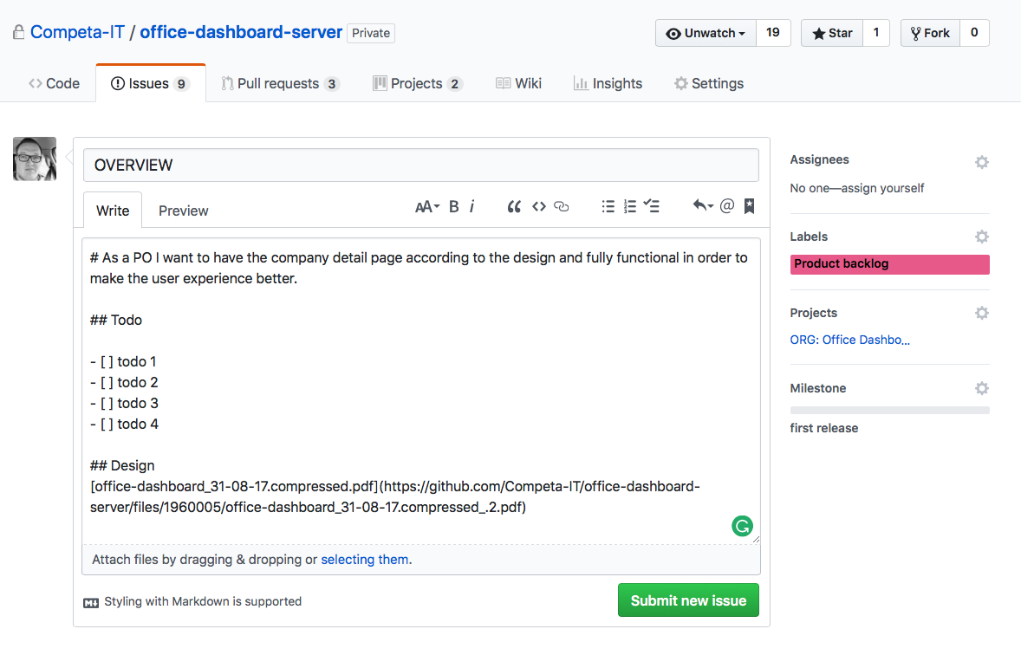The image size is (1021, 655).
Task: Click the user avatar thumbnail
Action: point(35,159)
